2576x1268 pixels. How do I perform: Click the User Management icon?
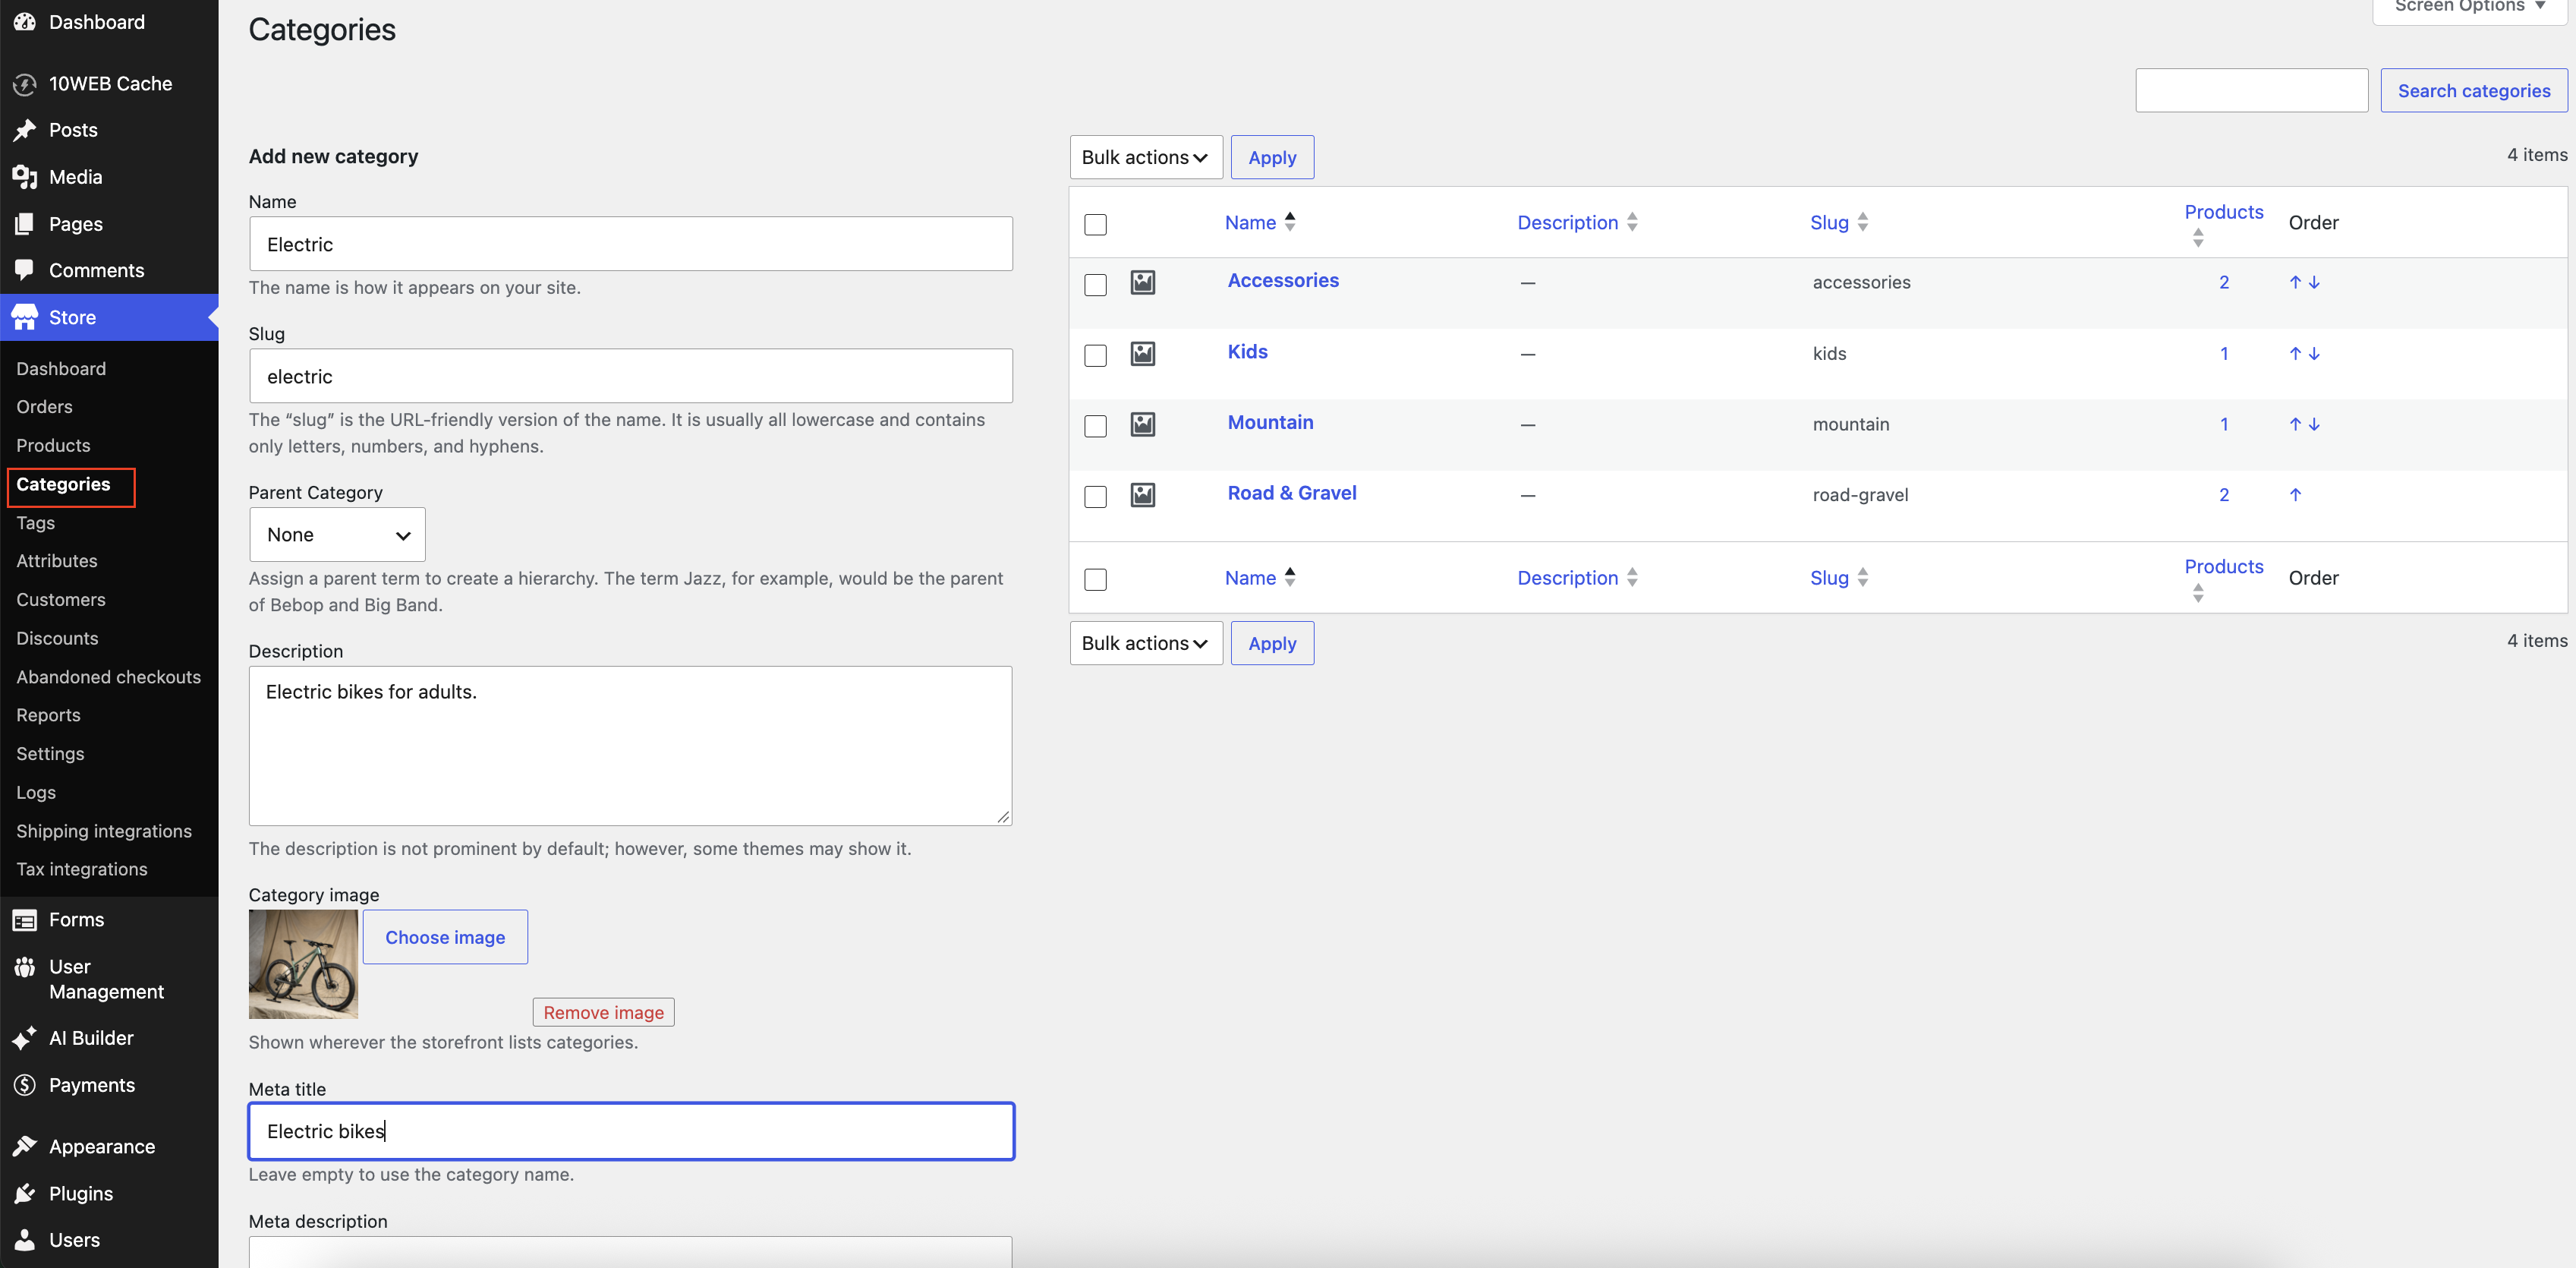pos(25,967)
